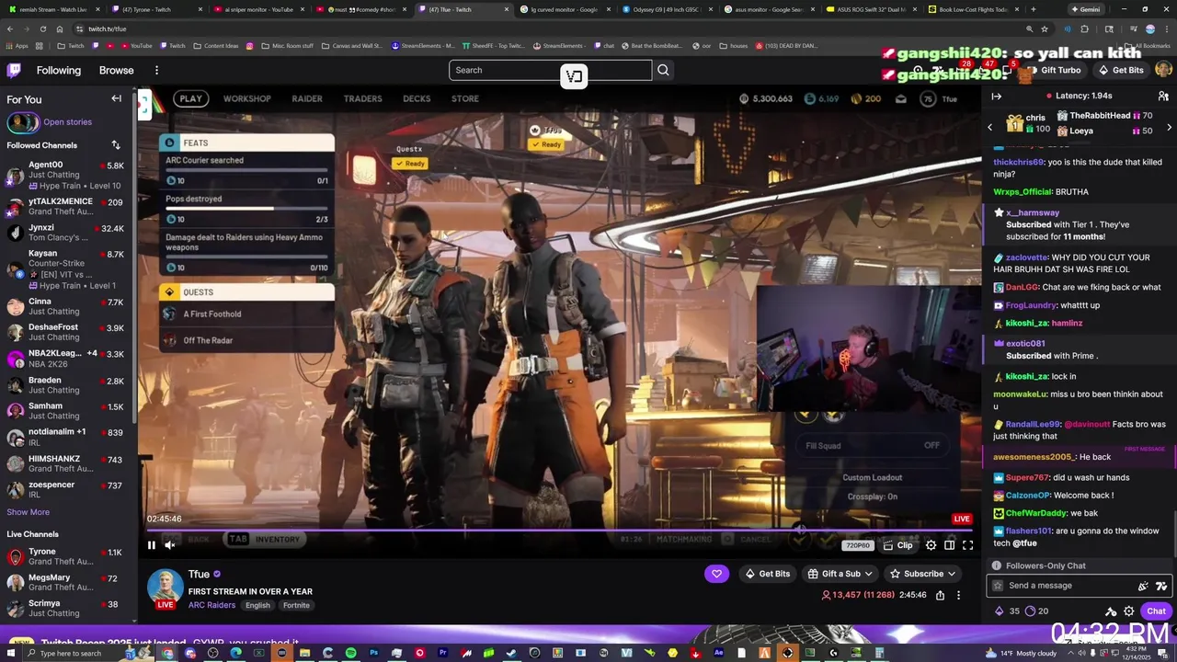
Task: Click the search magnifier button
Action: pyautogui.click(x=663, y=70)
